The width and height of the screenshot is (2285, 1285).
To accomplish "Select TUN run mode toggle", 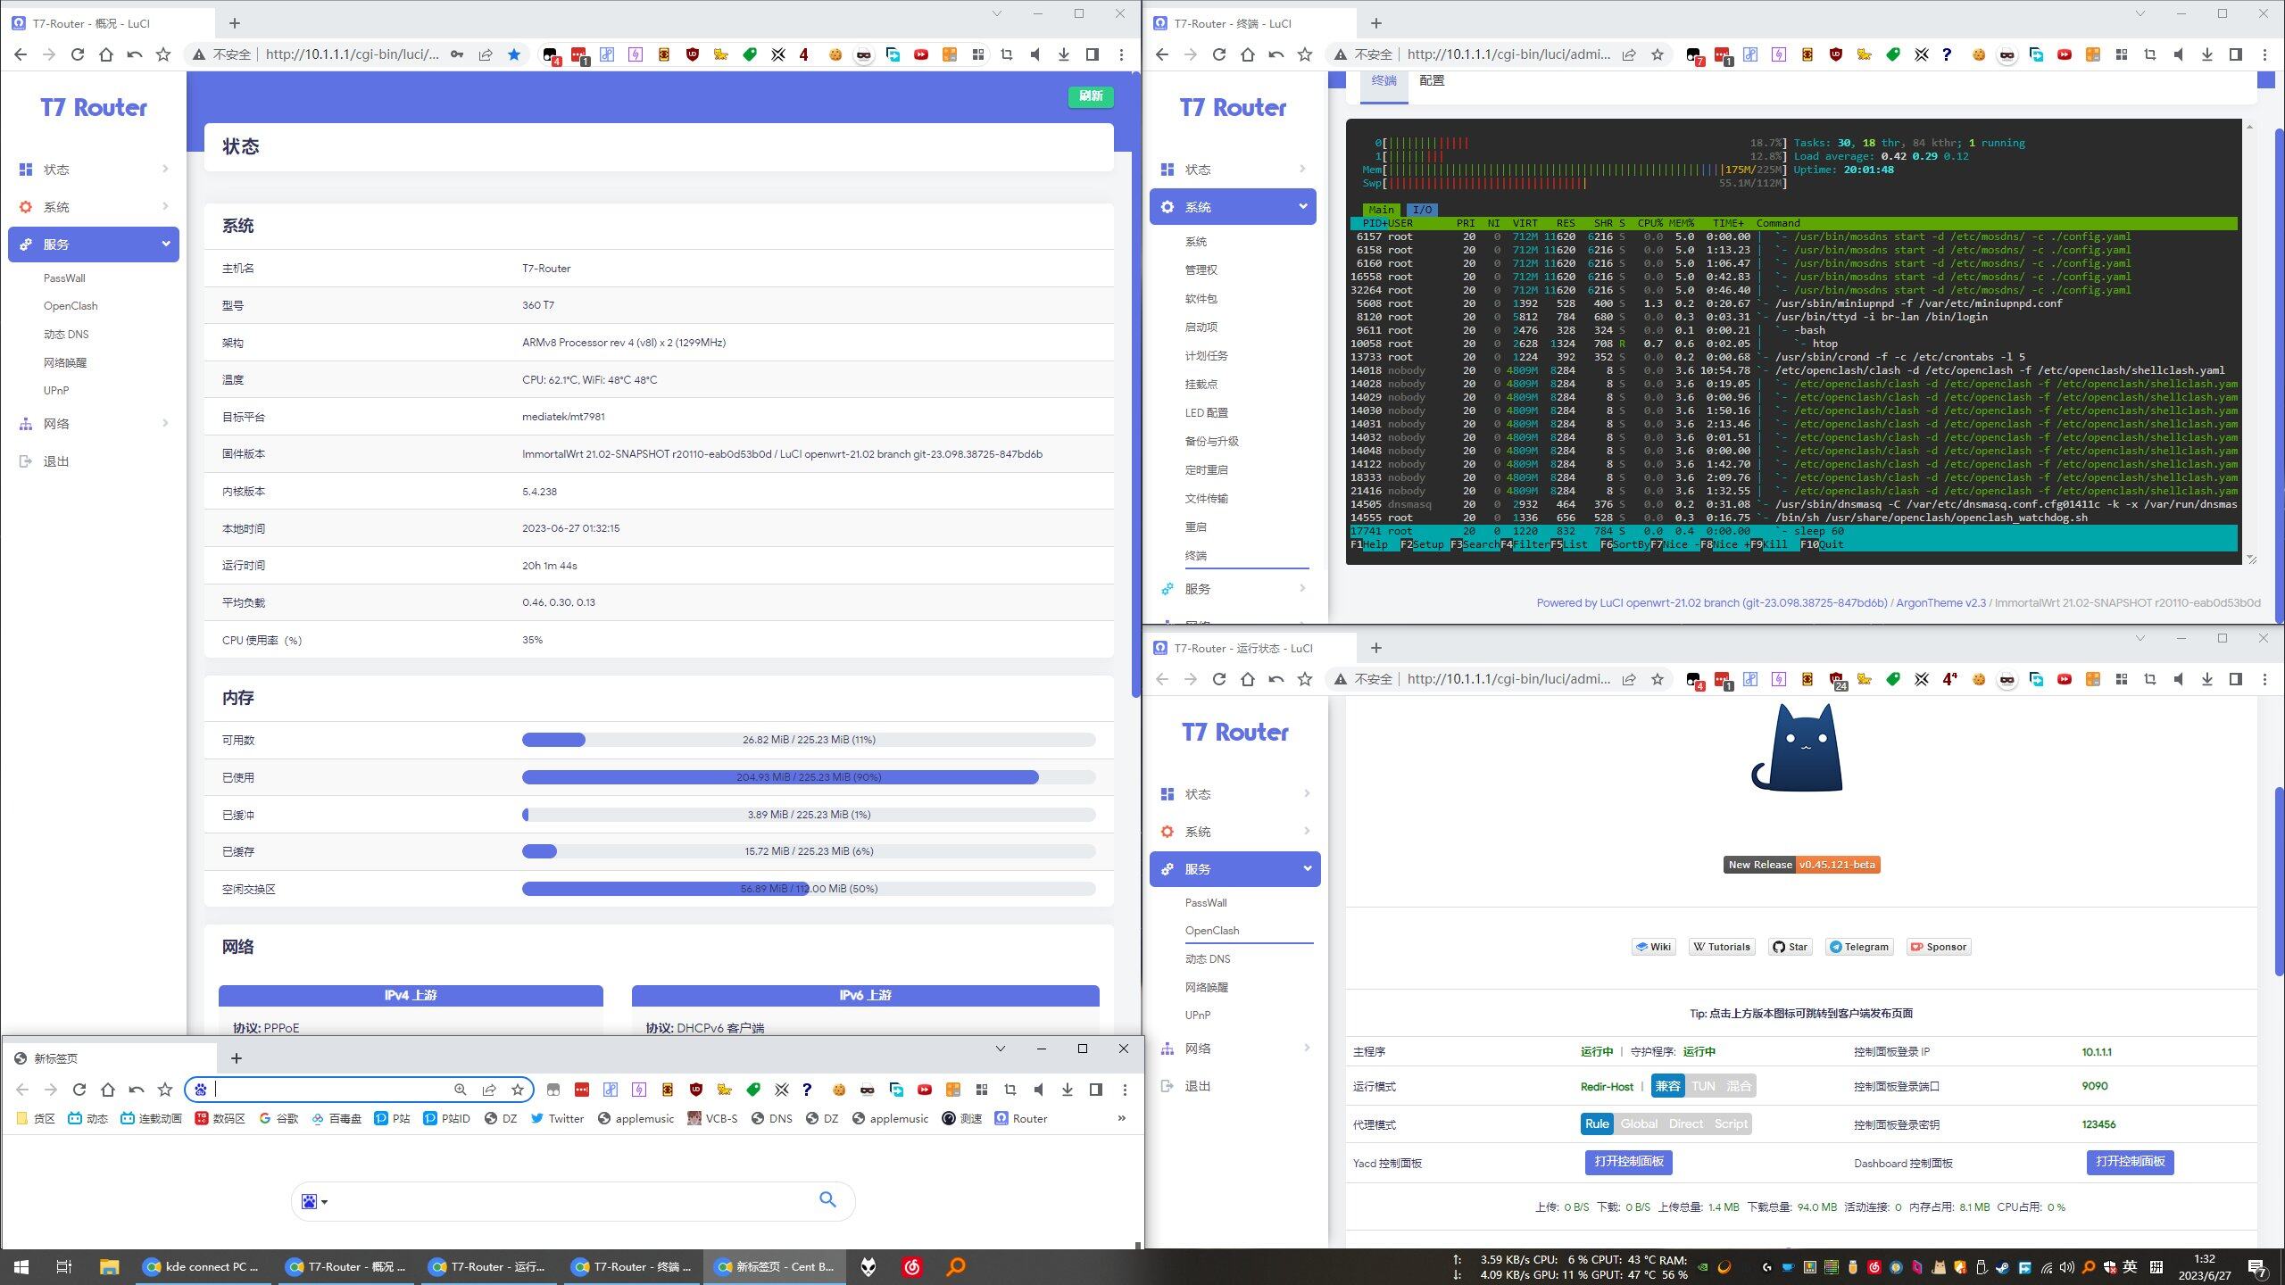I will click(x=1703, y=1086).
